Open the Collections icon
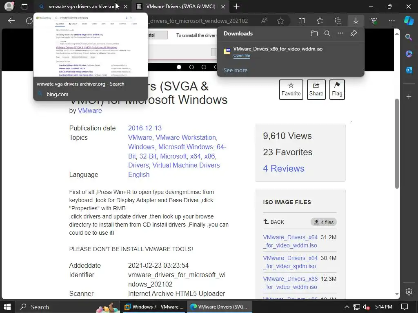This screenshot has width=418, height=313. [x=338, y=21]
